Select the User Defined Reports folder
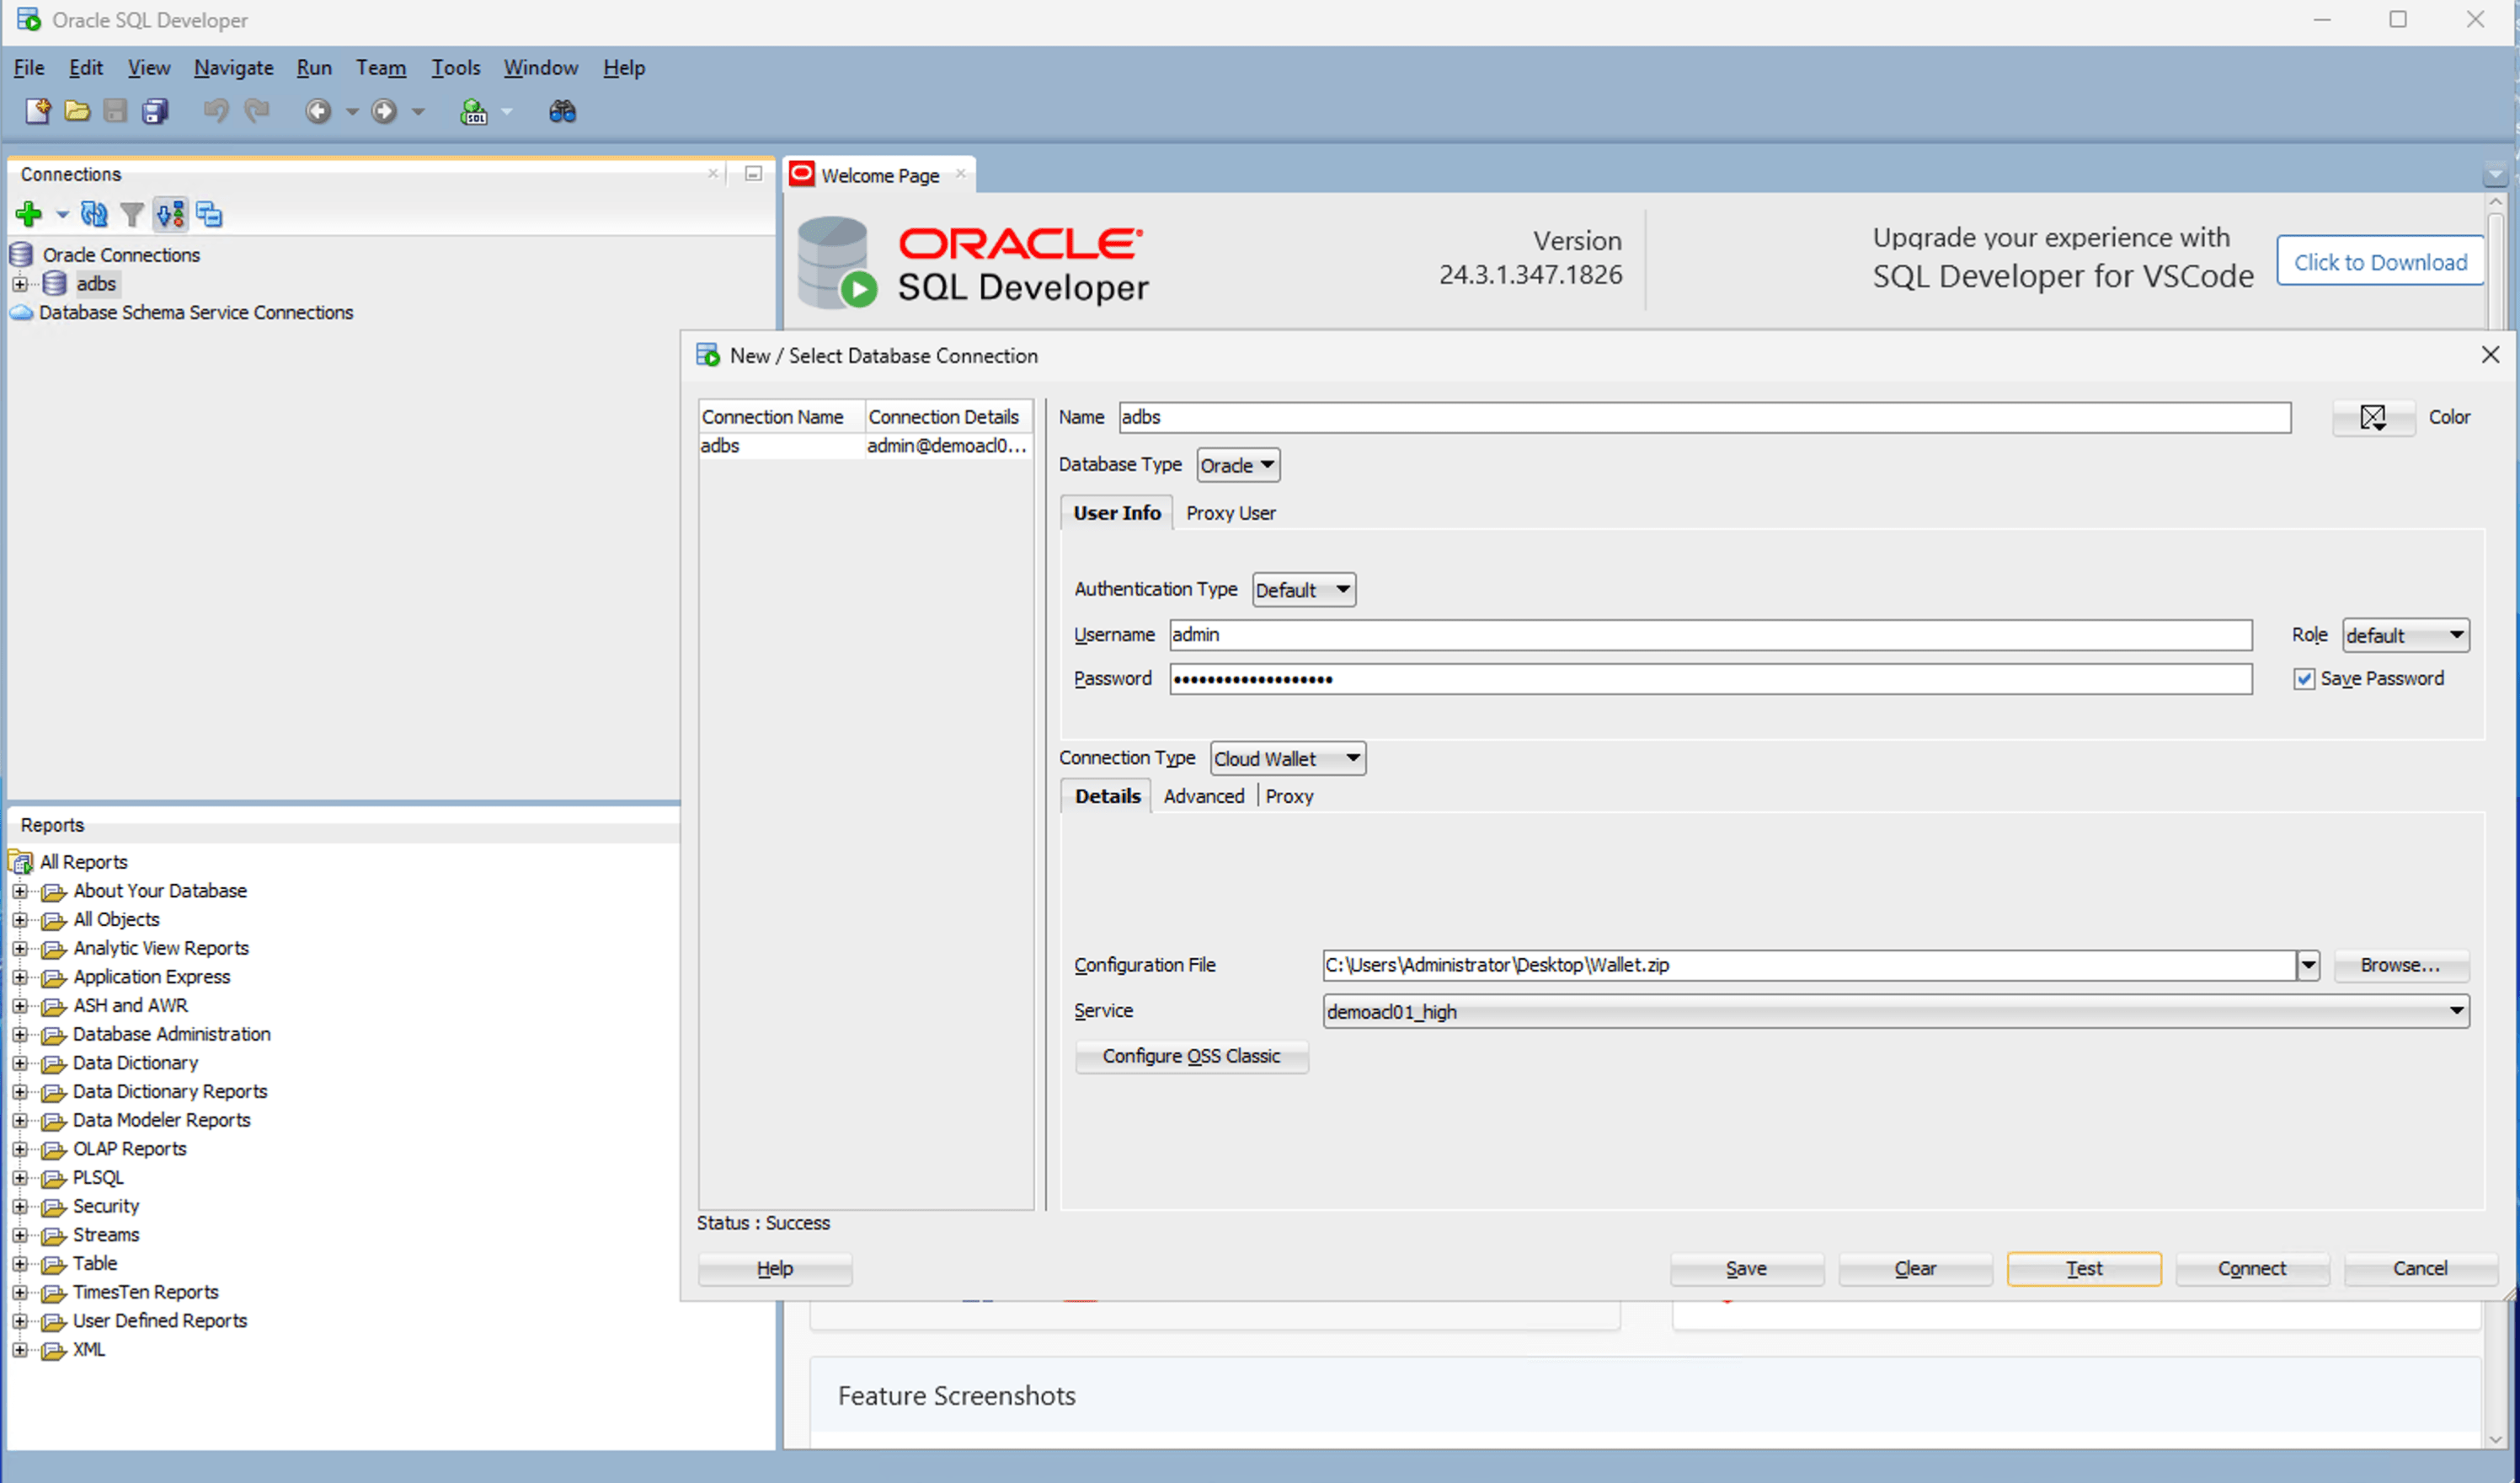 tap(160, 1321)
